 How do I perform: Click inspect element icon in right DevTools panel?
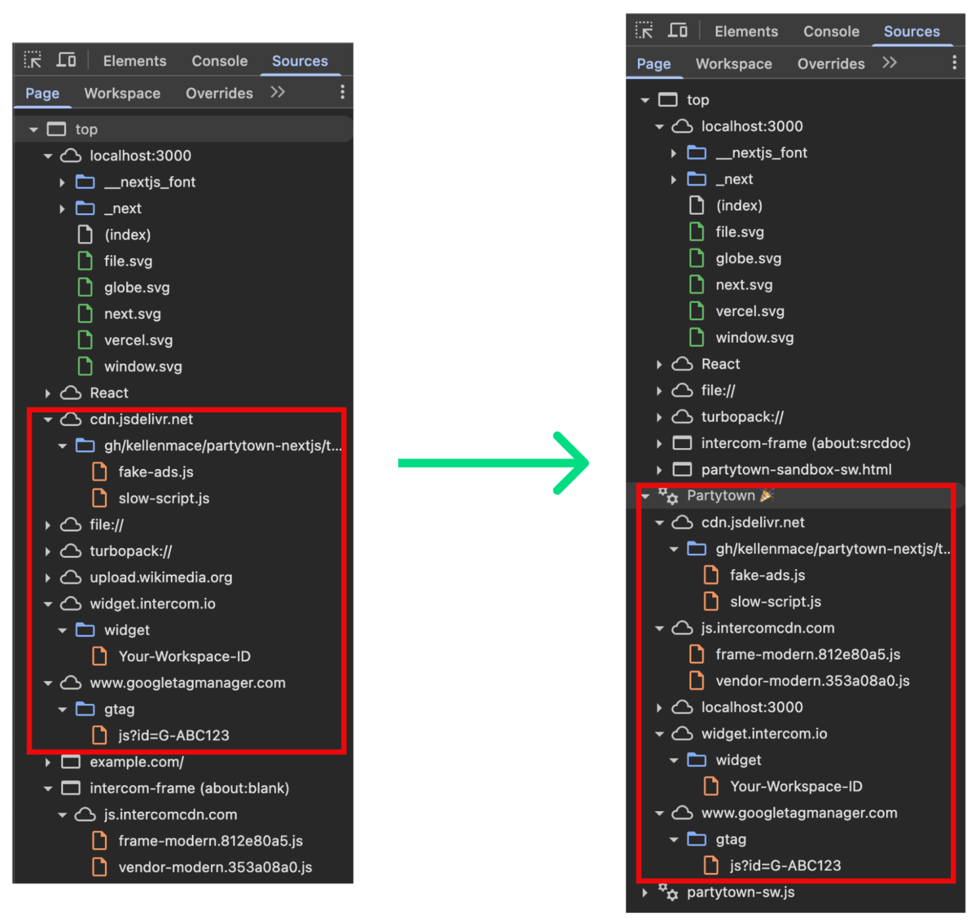point(644,30)
